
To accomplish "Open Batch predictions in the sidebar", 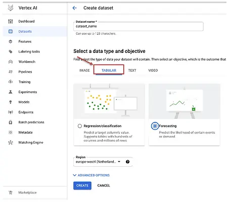I will point(35,122).
